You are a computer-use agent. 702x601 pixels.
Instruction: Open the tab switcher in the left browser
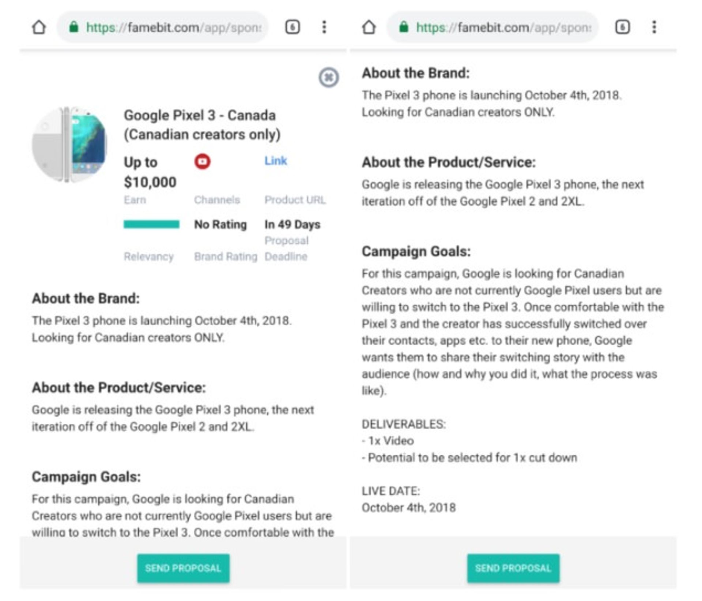click(292, 27)
